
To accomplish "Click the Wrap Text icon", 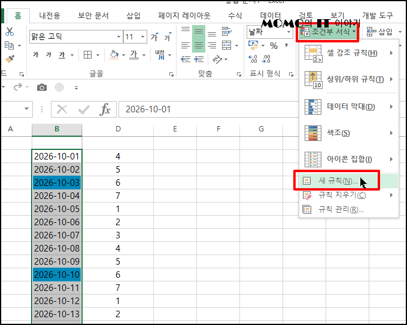I will pos(227,31).
